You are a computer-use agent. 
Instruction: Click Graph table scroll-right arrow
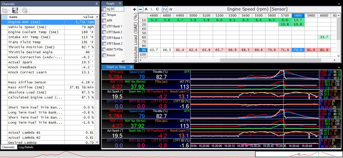coord(334,60)
